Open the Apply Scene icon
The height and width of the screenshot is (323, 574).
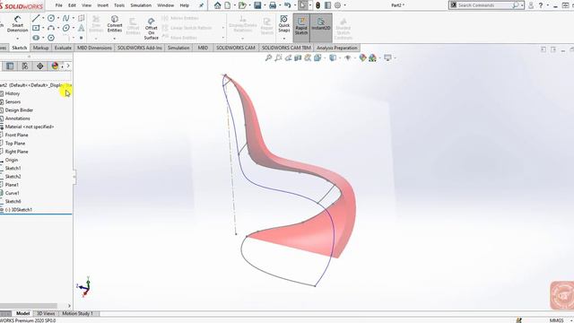click(x=373, y=57)
